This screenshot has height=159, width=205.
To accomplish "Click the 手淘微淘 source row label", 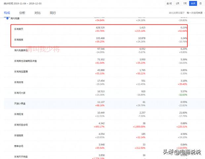I will pos(19,82).
